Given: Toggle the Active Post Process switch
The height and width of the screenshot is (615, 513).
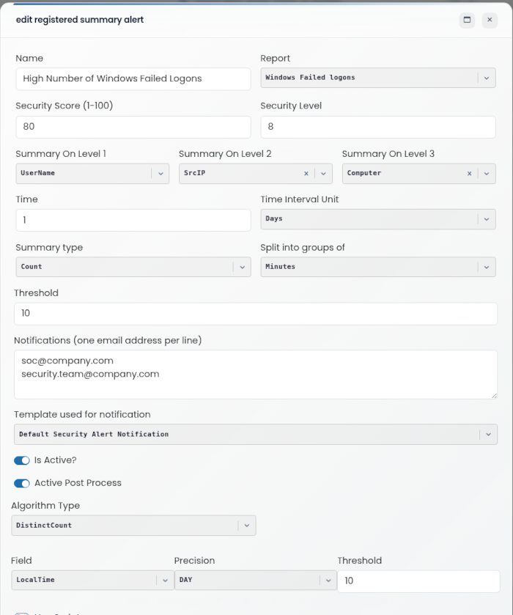Looking at the screenshot, I should click(22, 483).
